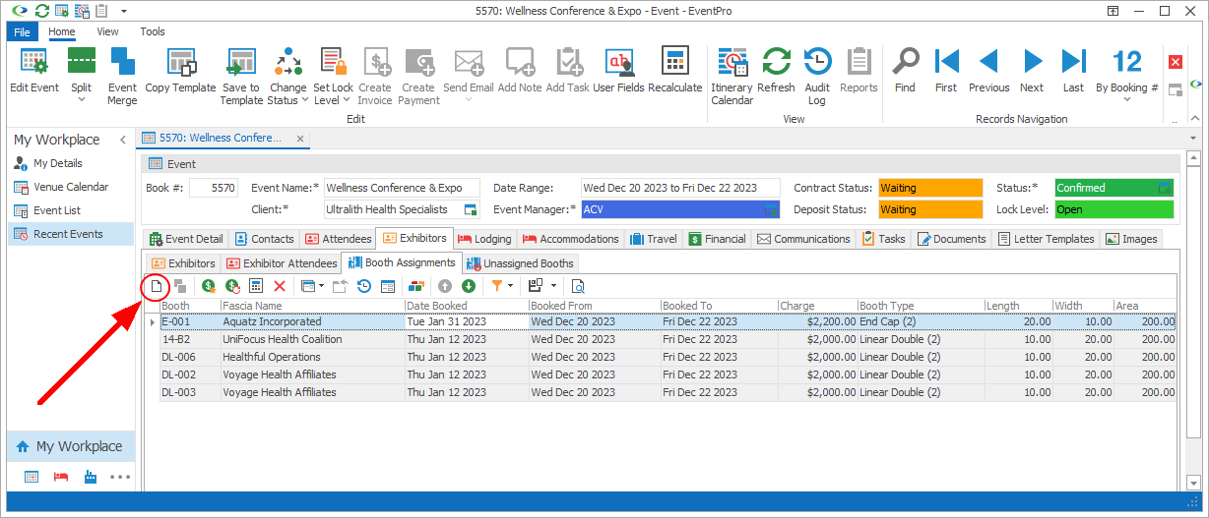Go to the Next record

pyautogui.click(x=1032, y=70)
